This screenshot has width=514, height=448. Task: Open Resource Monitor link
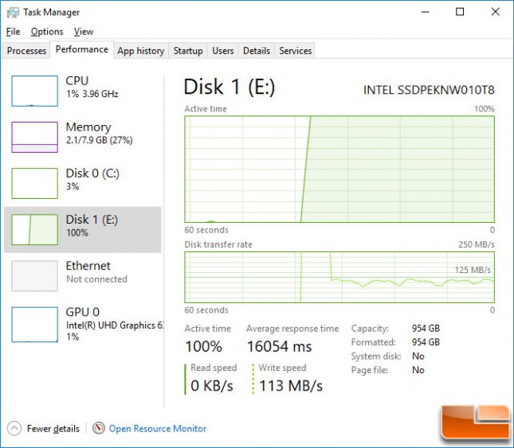point(157,428)
